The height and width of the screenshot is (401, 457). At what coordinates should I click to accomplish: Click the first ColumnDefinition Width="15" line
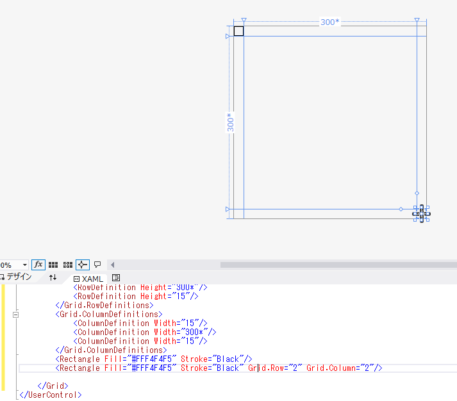pyautogui.click(x=140, y=323)
